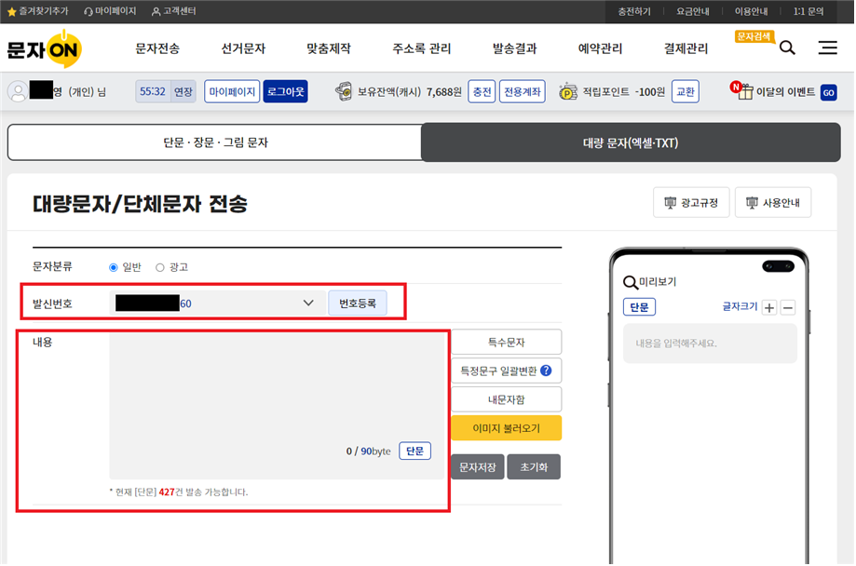Open the 광고규정 guide button
Screen dimensions: 856x566
pos(691,203)
